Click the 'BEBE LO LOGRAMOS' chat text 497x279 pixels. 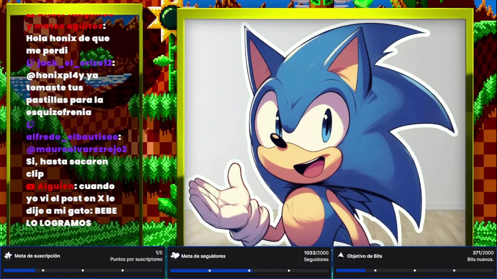point(71,217)
